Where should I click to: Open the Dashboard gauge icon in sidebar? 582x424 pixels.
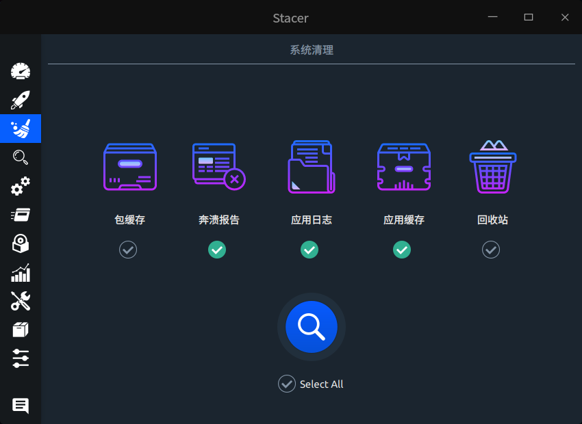[21, 71]
